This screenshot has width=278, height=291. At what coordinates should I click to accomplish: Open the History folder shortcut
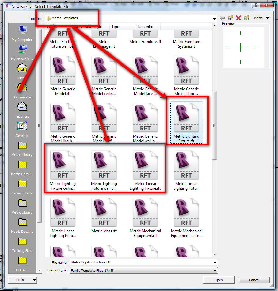pos(22,72)
